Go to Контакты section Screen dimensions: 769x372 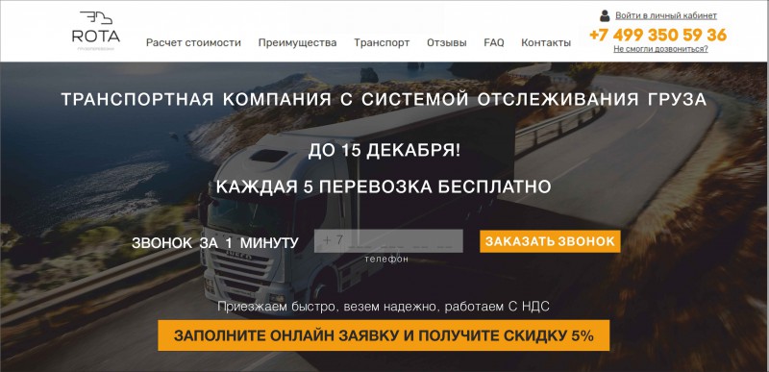tap(546, 42)
